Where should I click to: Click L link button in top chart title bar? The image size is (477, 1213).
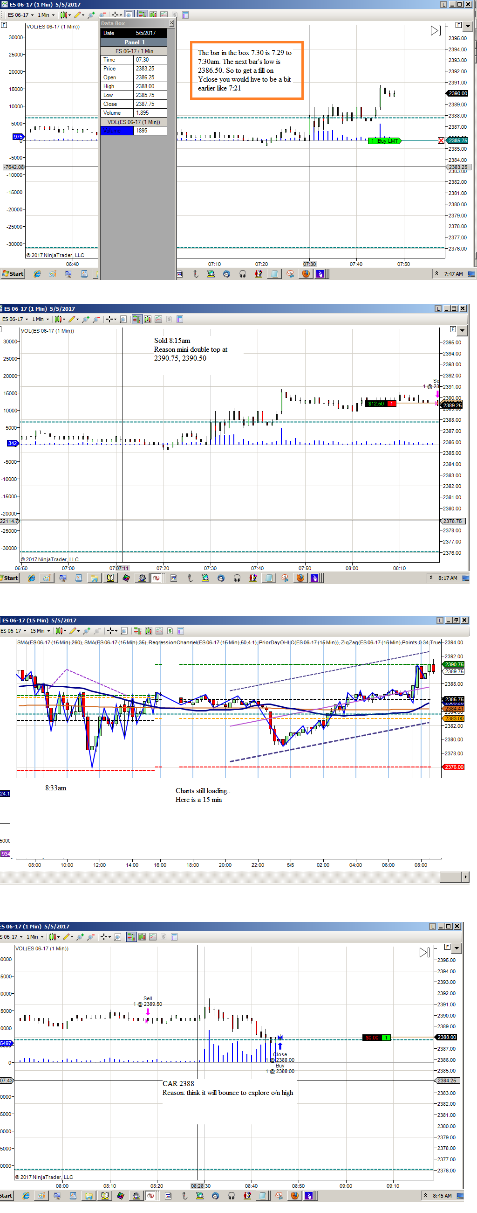443,4
